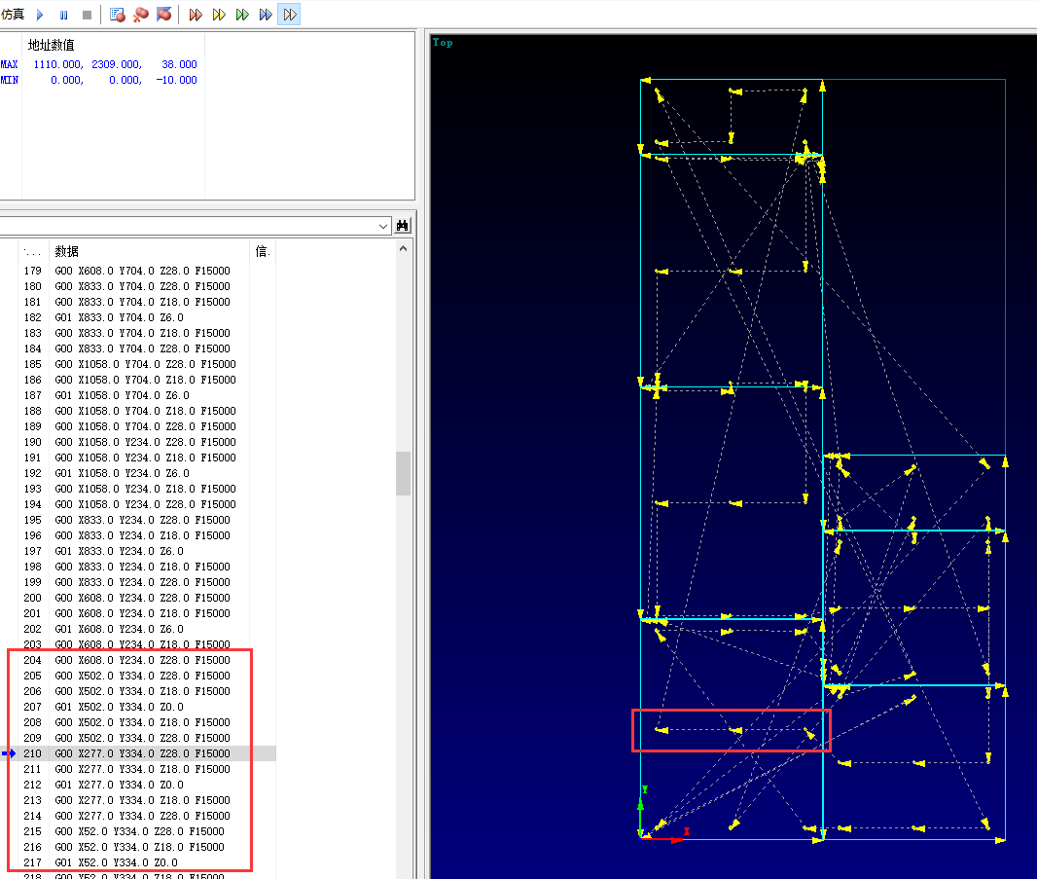Click the code list scroll-up arrow
The width and height of the screenshot is (1037, 879).
point(404,249)
